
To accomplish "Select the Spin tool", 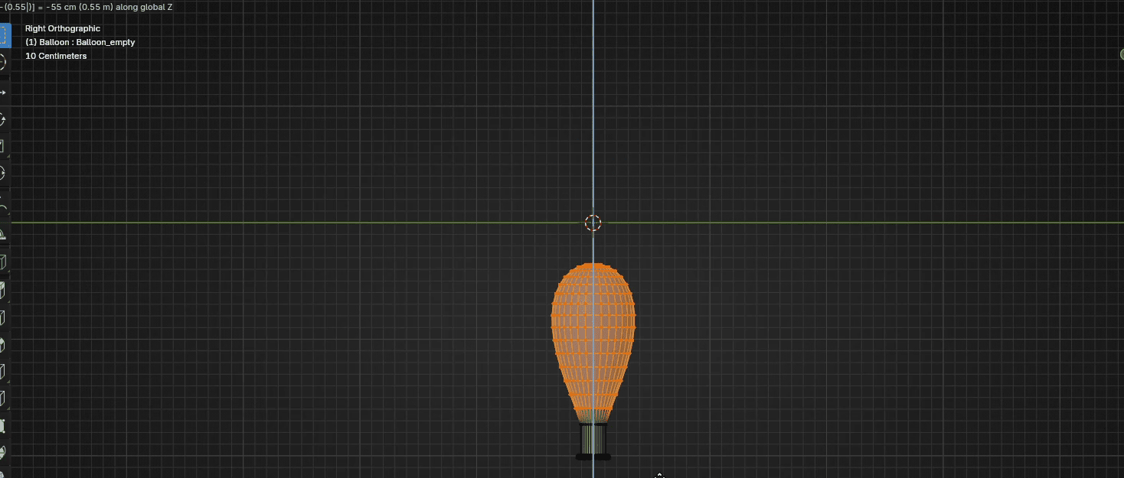I will tap(4, 453).
